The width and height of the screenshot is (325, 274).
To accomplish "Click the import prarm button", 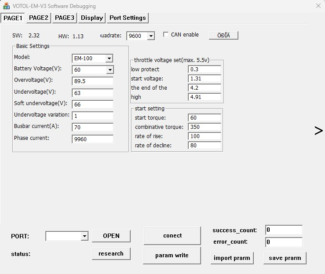I will point(232,258).
